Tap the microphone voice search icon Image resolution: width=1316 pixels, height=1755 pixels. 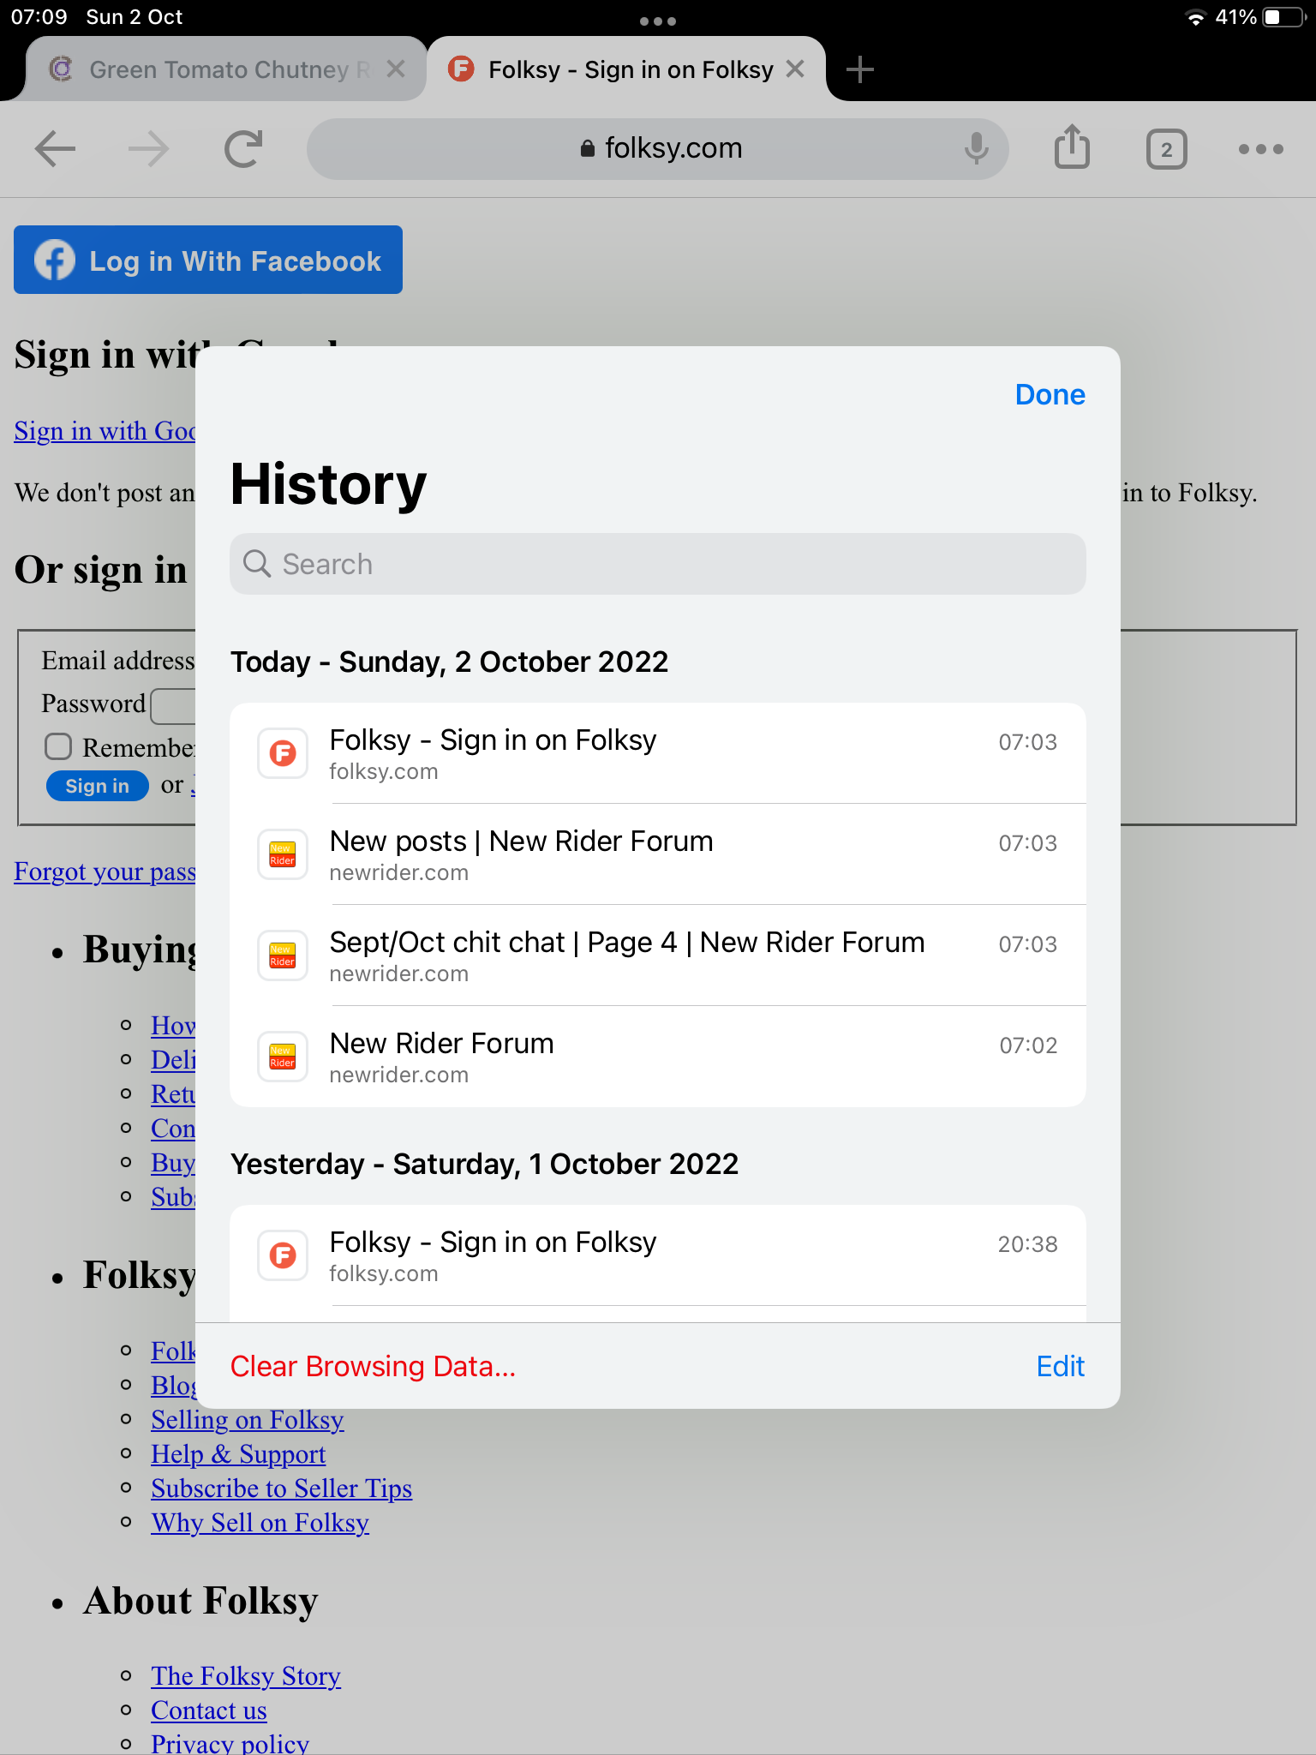point(976,149)
